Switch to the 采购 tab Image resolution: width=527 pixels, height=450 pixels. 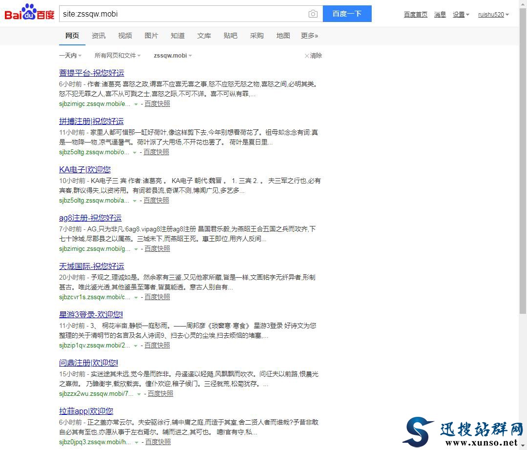tap(257, 36)
